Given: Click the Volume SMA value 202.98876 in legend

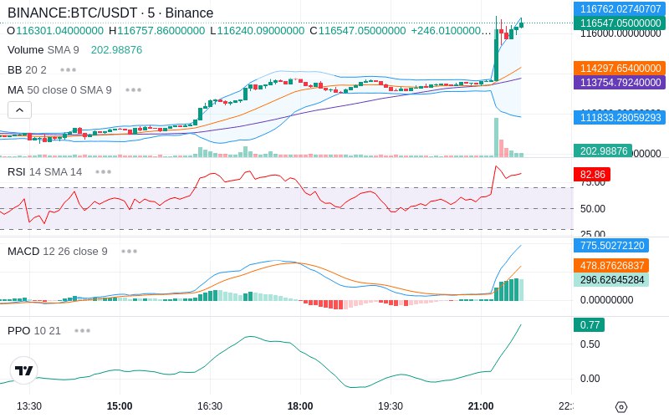Looking at the screenshot, I should click(x=116, y=50).
